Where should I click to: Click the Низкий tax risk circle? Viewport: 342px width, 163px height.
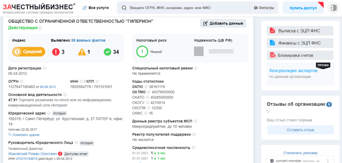(x=142, y=52)
